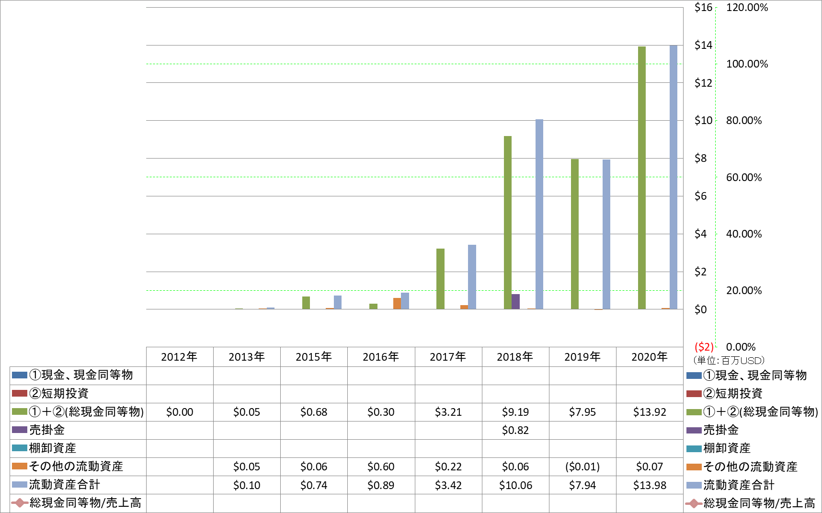Click the orange 2016年 bar
The width and height of the screenshot is (822, 513).
[397, 304]
